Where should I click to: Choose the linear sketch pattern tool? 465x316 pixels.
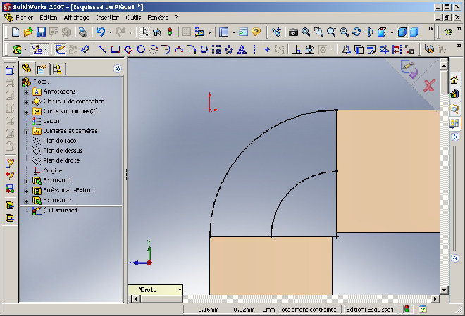click(216, 49)
